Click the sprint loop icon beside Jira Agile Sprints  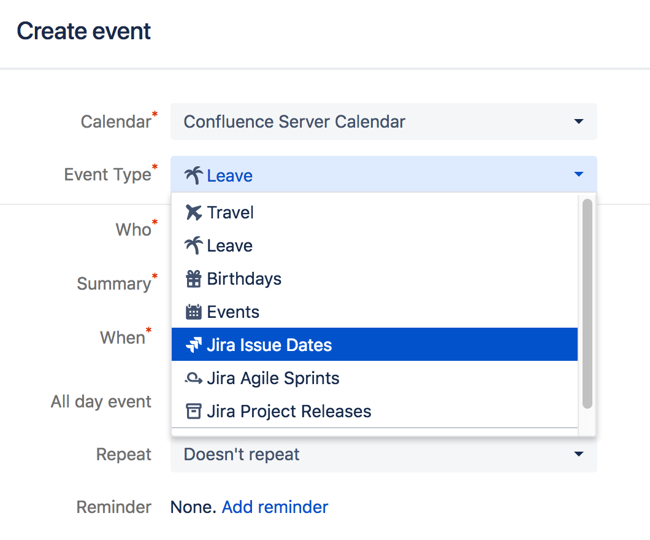click(194, 378)
